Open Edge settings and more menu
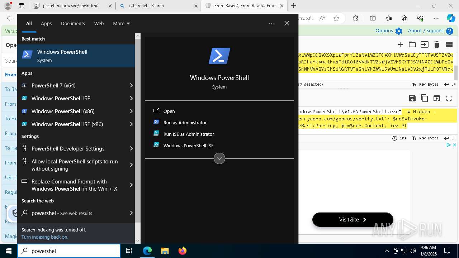Viewport: 459px width, 258px height. tap(436, 18)
